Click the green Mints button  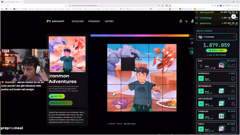click(57, 96)
